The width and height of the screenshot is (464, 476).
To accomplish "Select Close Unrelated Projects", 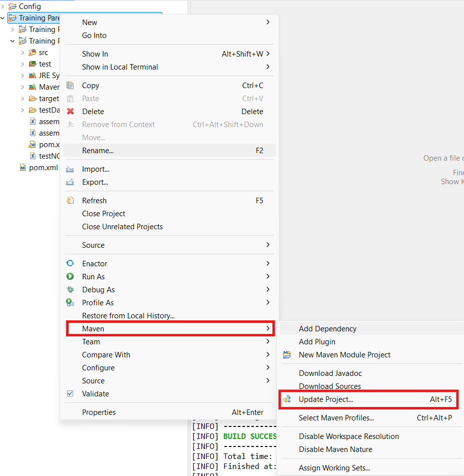I will pyautogui.click(x=170, y=227).
